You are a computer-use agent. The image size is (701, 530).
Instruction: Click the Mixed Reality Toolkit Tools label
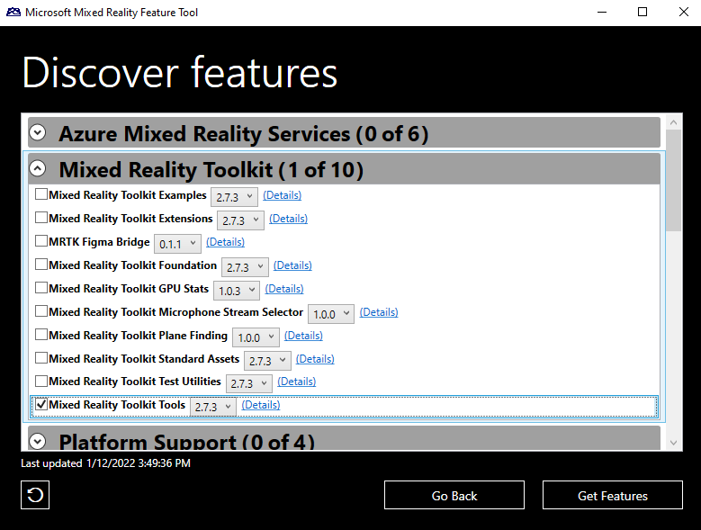117,404
